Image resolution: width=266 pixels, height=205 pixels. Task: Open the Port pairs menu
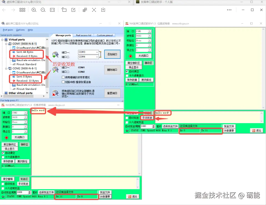pyautogui.click(x=8, y=30)
